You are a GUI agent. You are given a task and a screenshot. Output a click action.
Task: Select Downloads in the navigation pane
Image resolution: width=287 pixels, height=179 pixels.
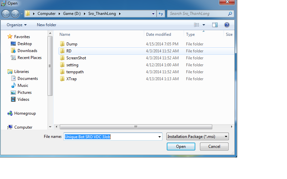(27, 51)
